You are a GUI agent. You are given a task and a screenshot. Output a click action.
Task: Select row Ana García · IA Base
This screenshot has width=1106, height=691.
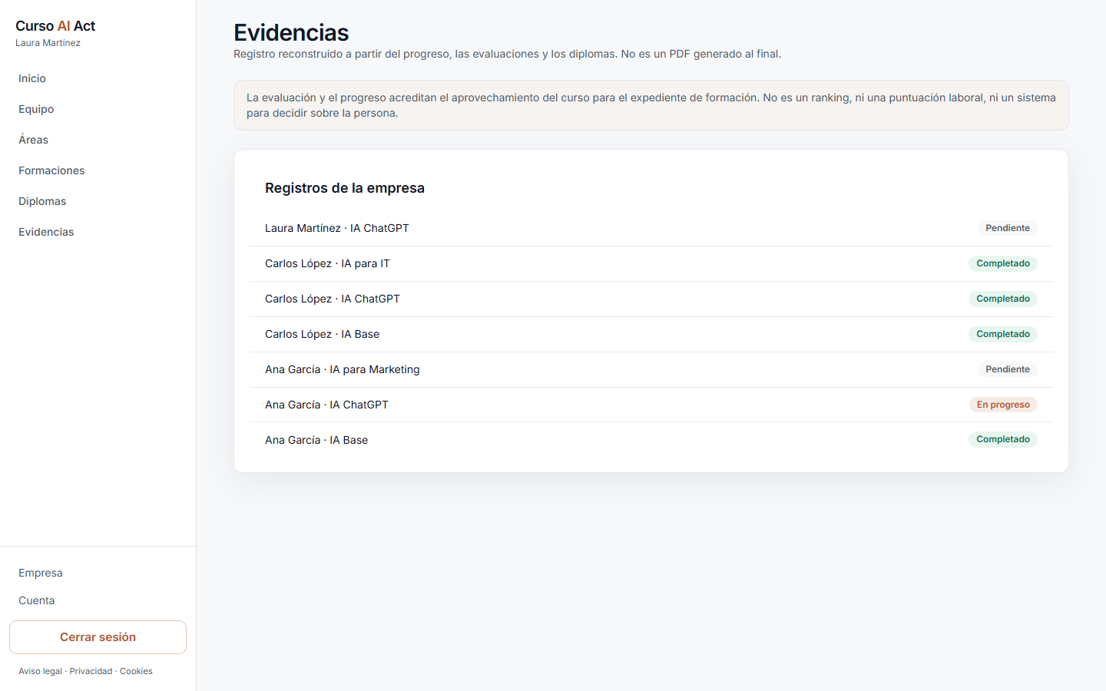651,440
